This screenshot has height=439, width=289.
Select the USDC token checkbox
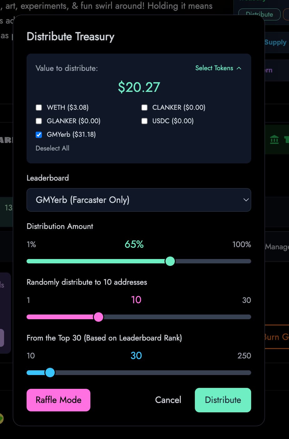pyautogui.click(x=144, y=121)
